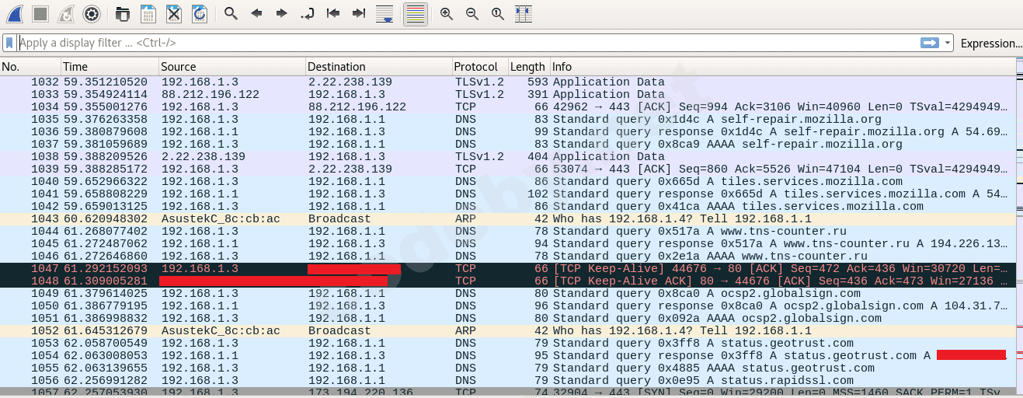Apply display filter with arrow button
The width and height of the screenshot is (1023, 398).
930,43
